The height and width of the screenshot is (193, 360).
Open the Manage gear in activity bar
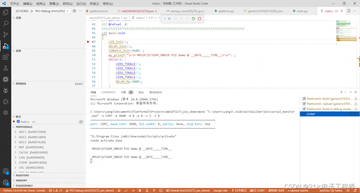(6, 182)
